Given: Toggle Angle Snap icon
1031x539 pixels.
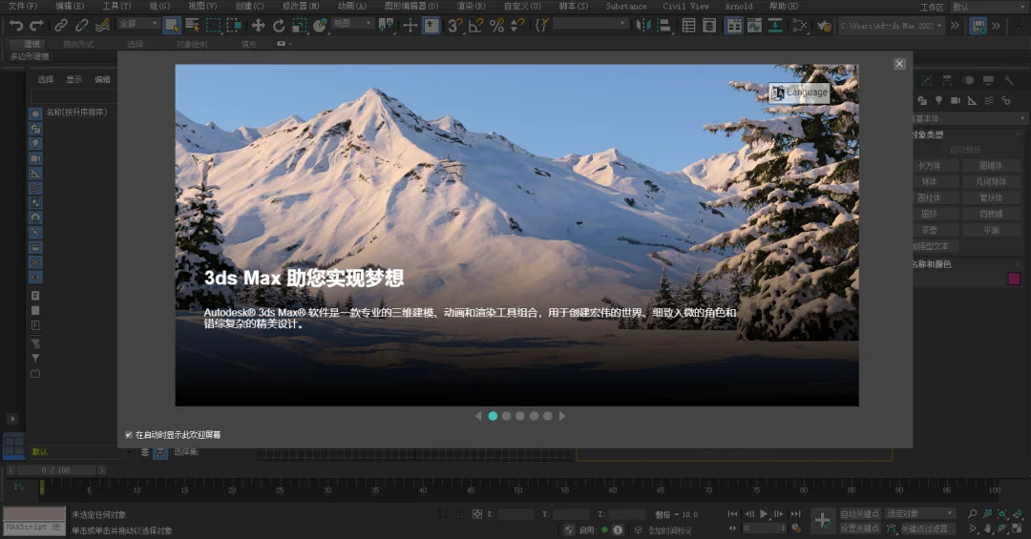Looking at the screenshot, I should pos(475,26).
